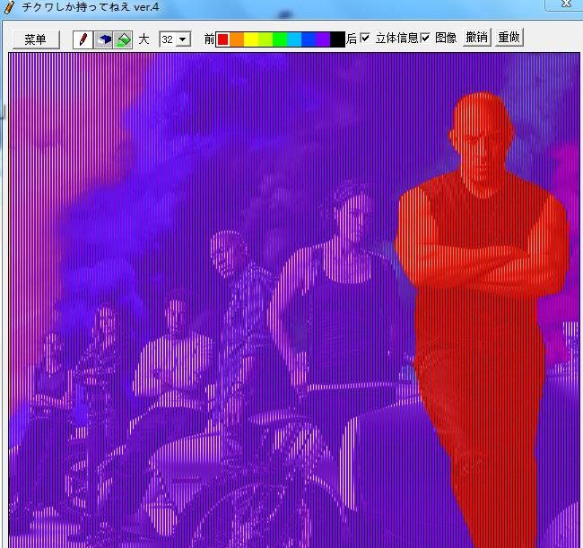Toggle the 图像 checkbox
Screen dimensions: 583x548
point(424,38)
